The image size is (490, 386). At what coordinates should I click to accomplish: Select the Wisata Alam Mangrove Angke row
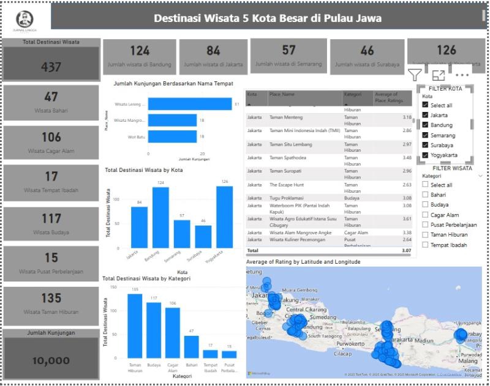[329, 232]
